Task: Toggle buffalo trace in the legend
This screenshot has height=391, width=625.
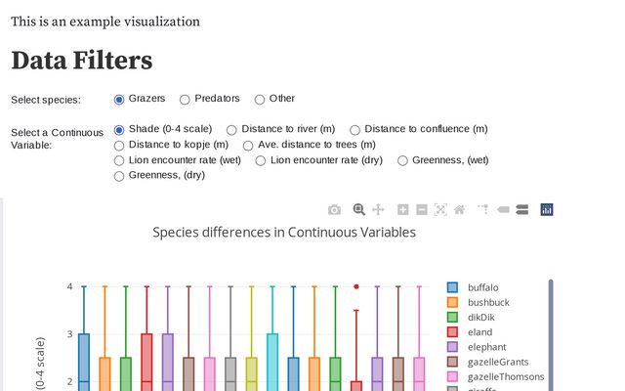Action: pos(482,287)
